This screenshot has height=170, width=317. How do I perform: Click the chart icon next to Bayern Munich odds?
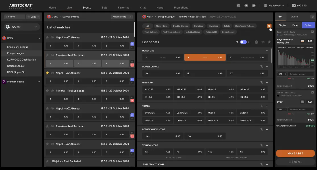303,41
